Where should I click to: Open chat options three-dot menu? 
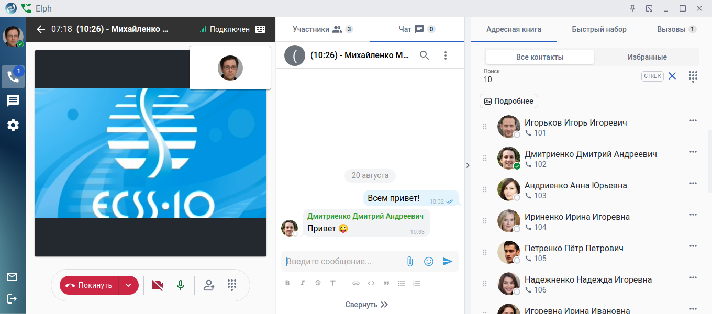click(x=446, y=55)
